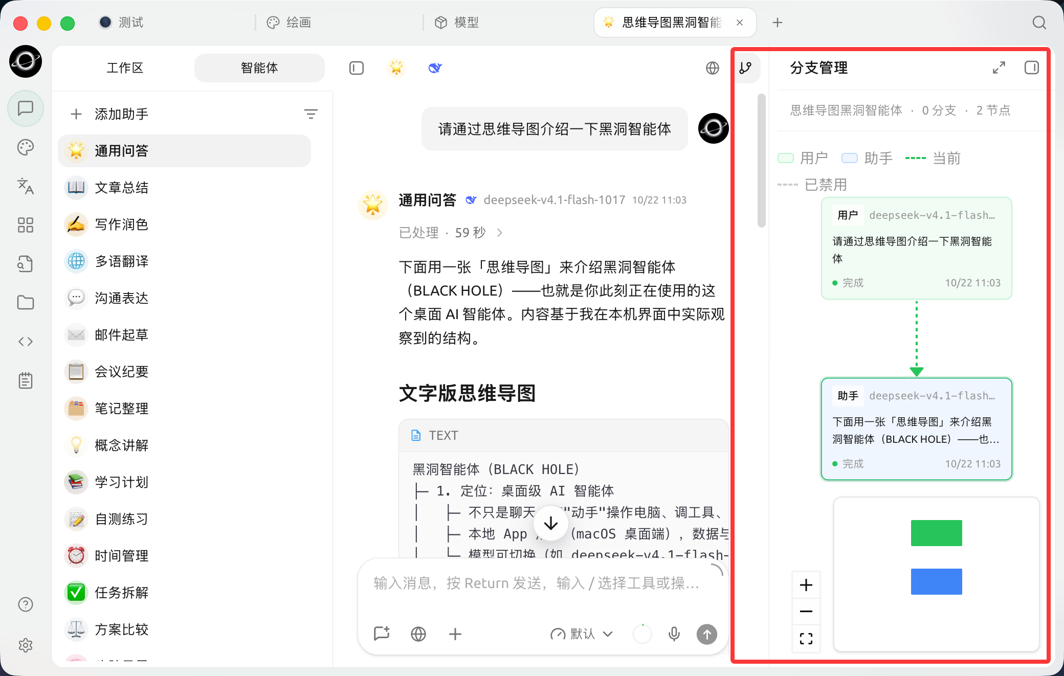Switch to the 模型 window tab

coord(457,22)
